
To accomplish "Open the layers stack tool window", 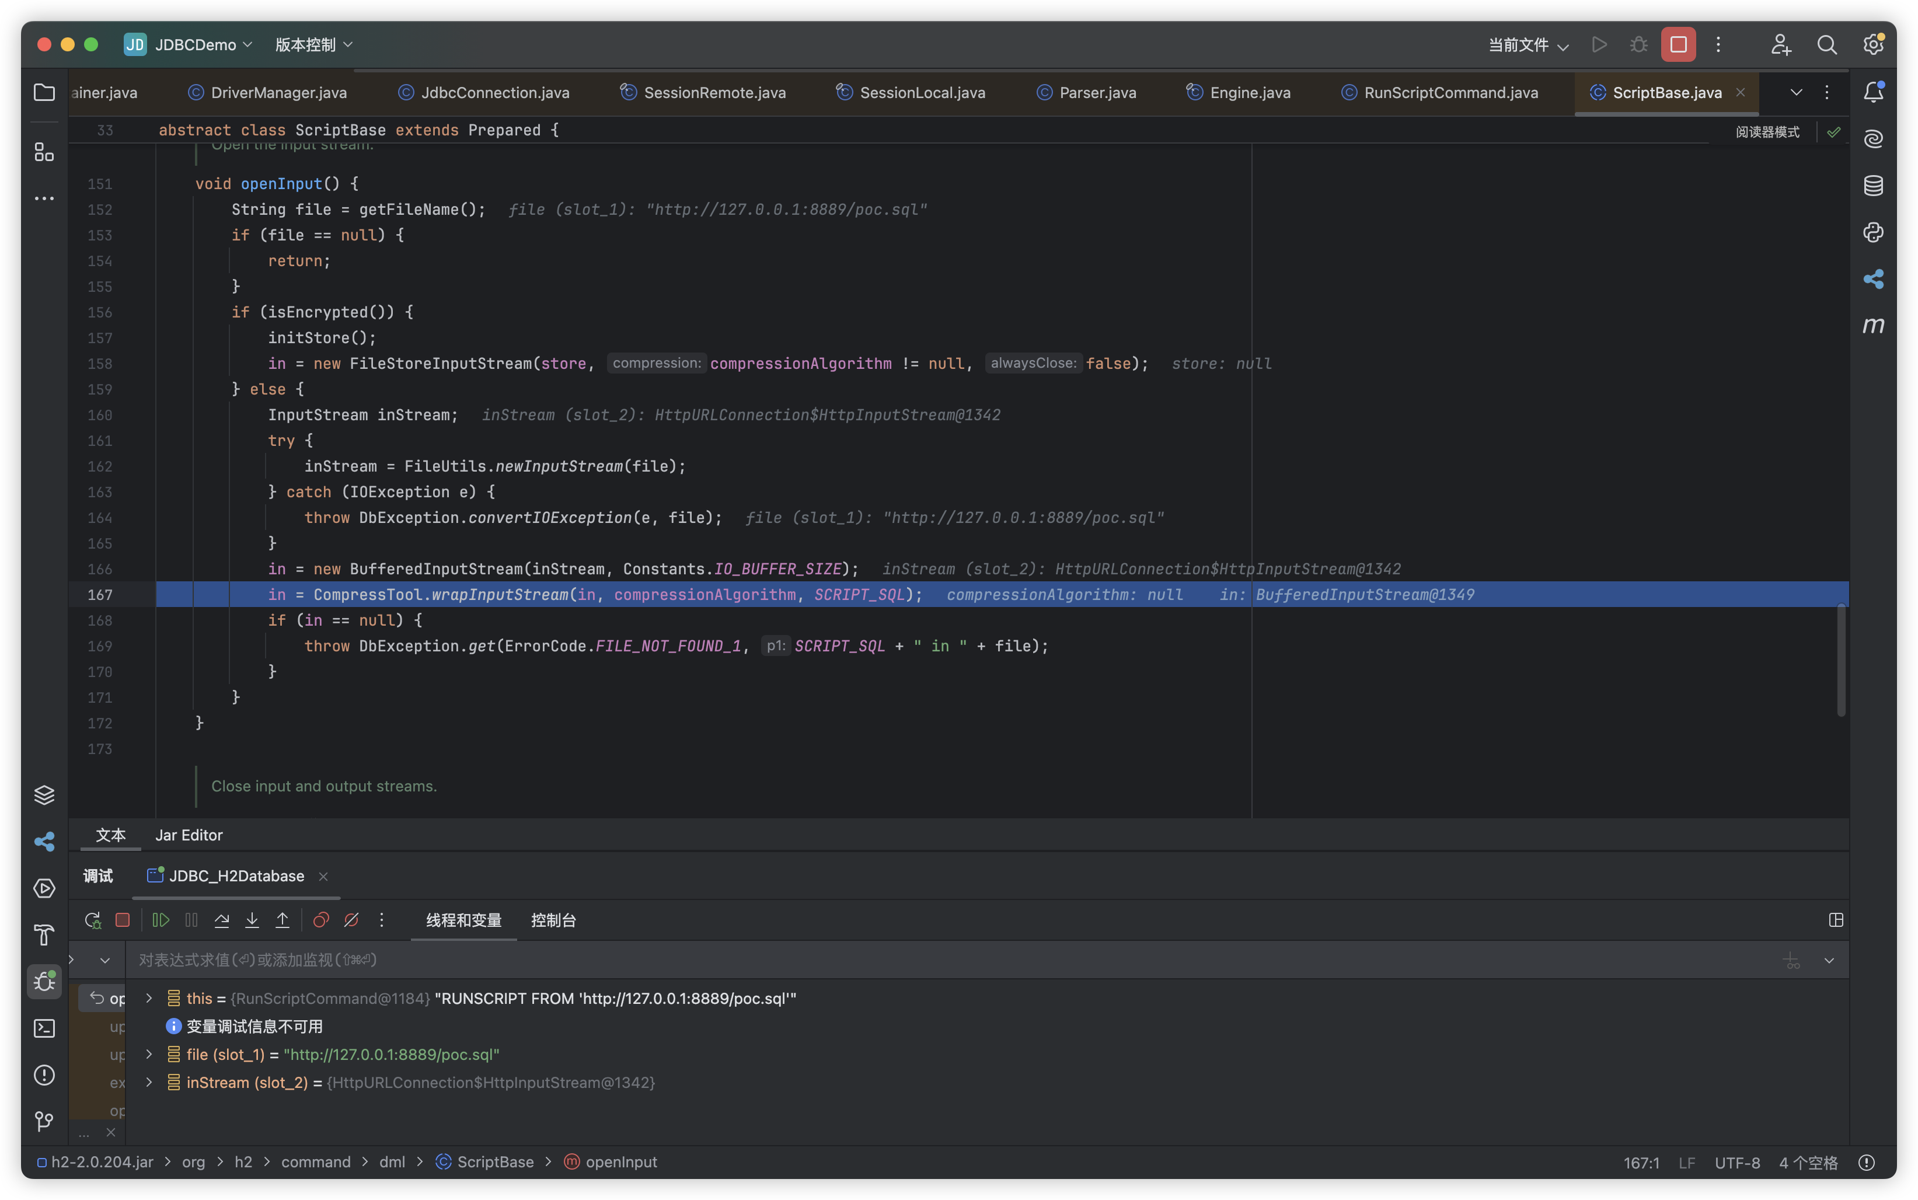I will (x=44, y=794).
